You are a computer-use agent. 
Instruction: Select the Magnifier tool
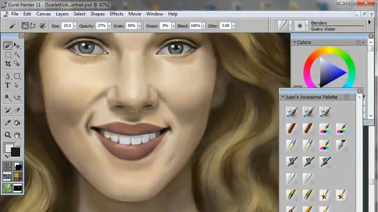click(8, 135)
